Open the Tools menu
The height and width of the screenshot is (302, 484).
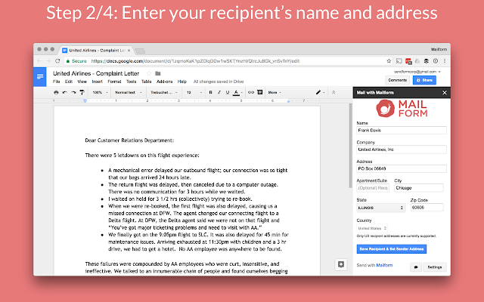pos(131,82)
